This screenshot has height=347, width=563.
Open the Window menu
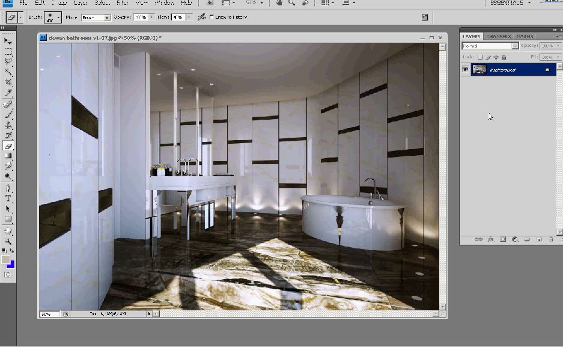click(x=165, y=2)
